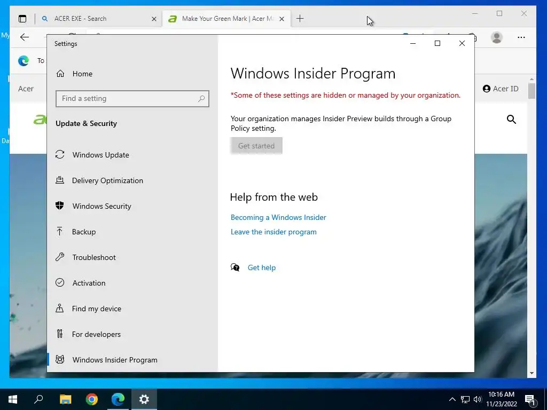Image resolution: width=547 pixels, height=410 pixels.
Task: Click the Windows Security shield icon
Action: click(x=60, y=206)
